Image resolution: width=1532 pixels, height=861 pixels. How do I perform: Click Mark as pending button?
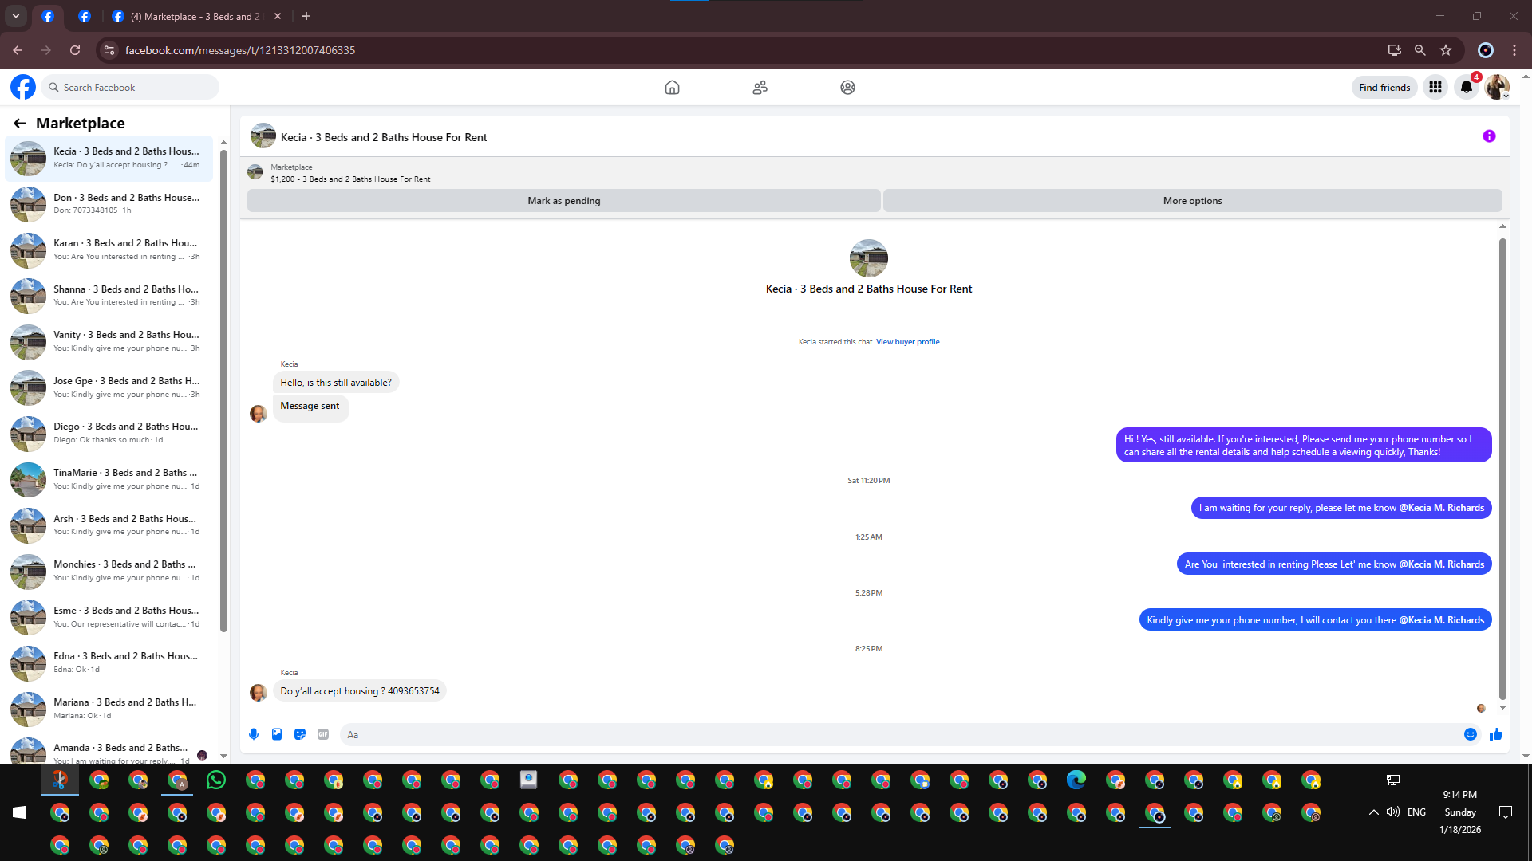[x=563, y=201]
